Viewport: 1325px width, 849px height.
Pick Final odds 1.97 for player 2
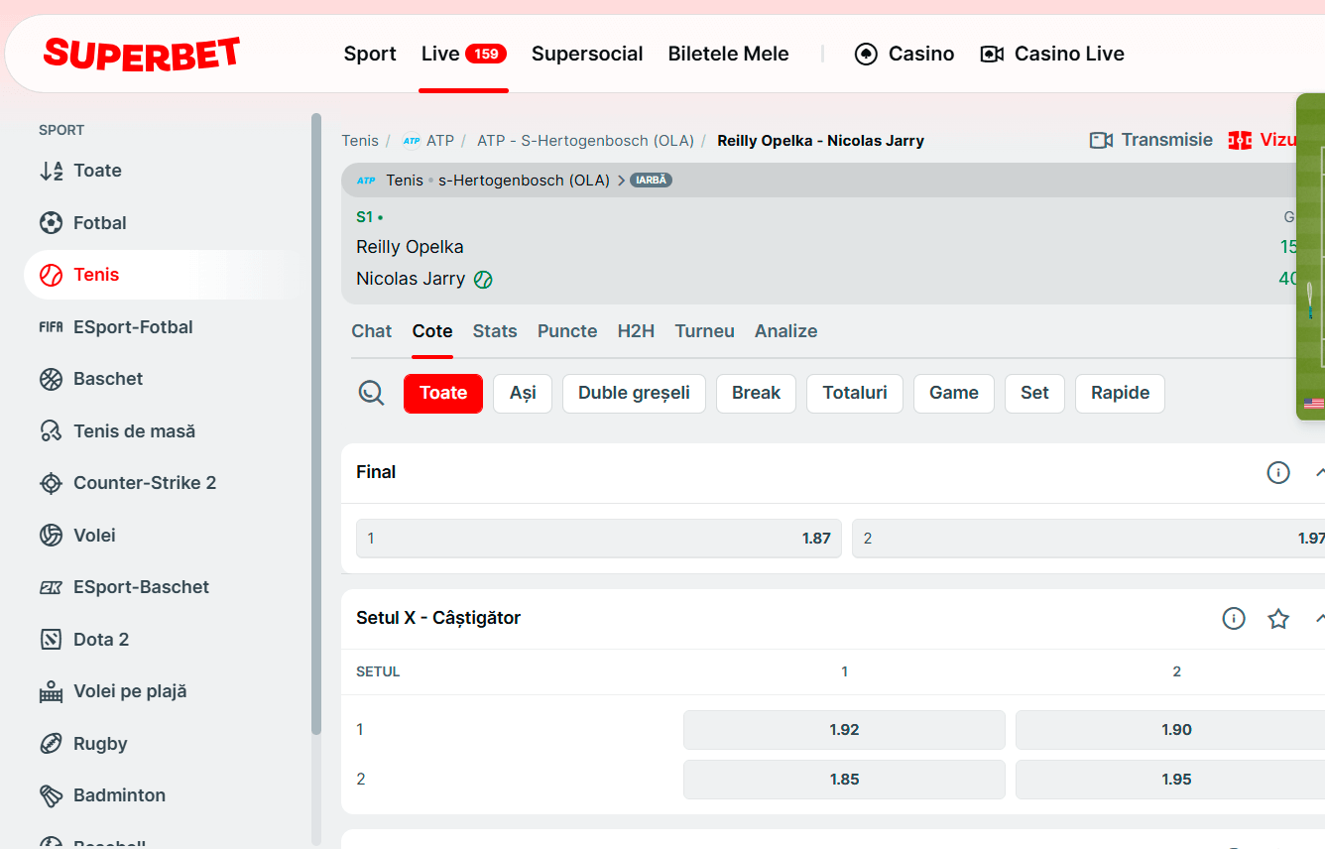[x=1088, y=539]
